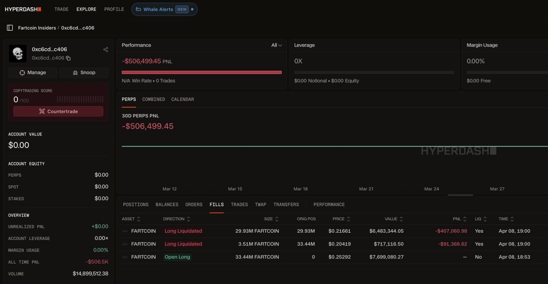Click the share icon beside wallet name
548x284 pixels.
tap(106, 50)
